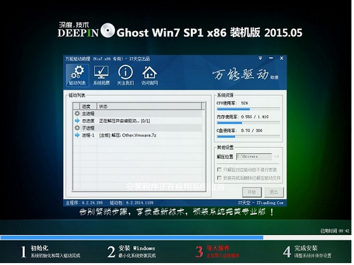Click the 万能驱动助理 window title text
Image resolution: width=354 pixels, height=265 pixels.
click(107, 59)
